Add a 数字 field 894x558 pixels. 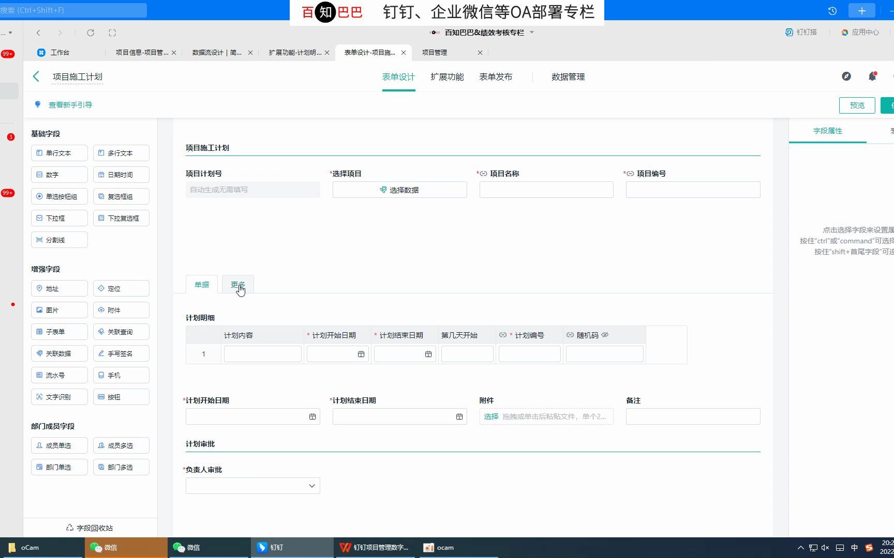pos(59,175)
